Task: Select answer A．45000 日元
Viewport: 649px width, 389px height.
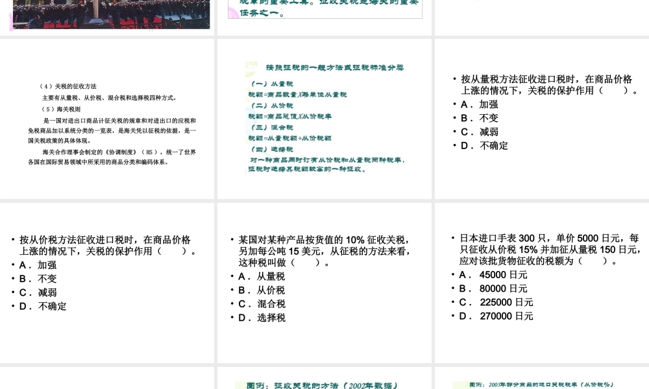Action: click(x=484, y=274)
